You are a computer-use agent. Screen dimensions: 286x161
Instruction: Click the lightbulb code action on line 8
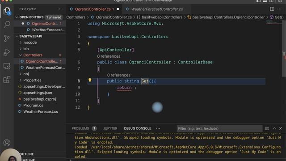pyautogui.click(x=90, y=80)
